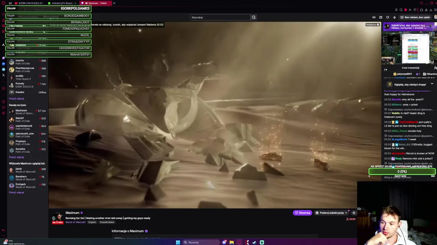Open the Podaruj subskrypcję dropdown
The image size is (437, 245).
332,213
